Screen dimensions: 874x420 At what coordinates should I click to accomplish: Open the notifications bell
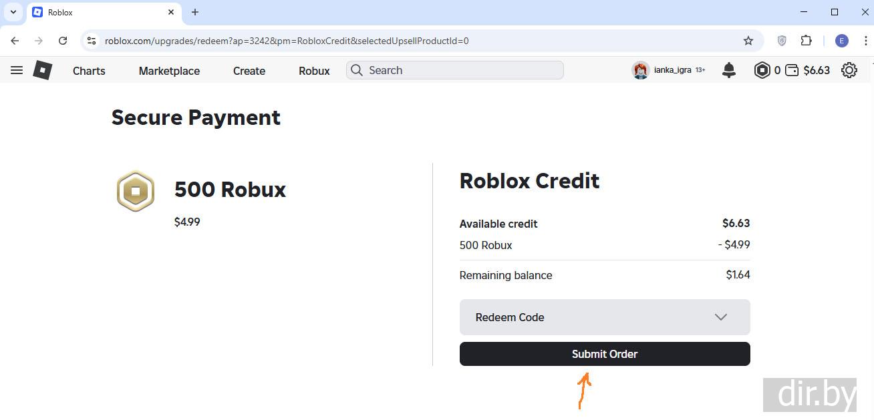pos(729,70)
